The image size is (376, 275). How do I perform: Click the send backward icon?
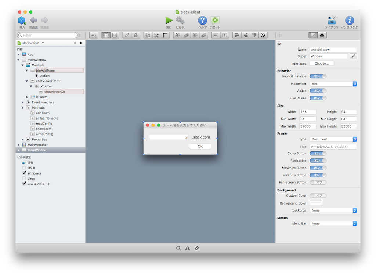point(203,35)
